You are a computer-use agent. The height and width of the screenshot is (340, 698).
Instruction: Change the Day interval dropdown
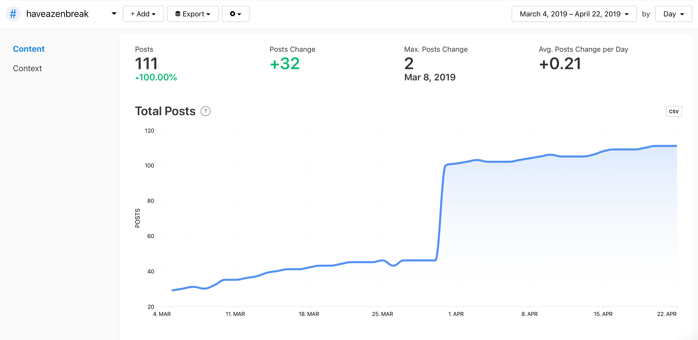pyautogui.click(x=673, y=14)
